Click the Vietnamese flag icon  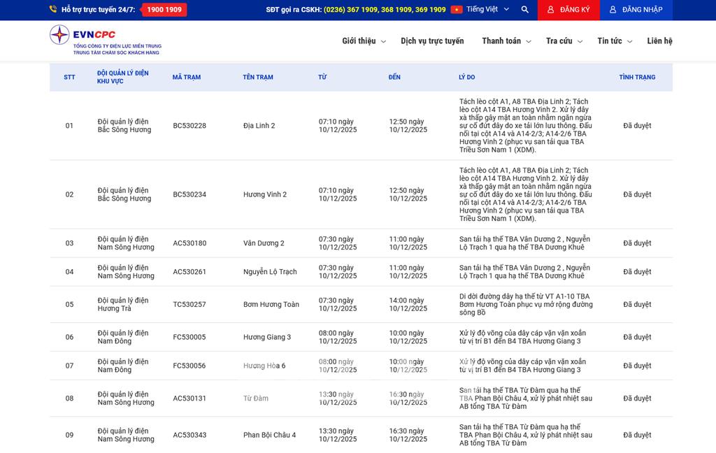point(457,10)
